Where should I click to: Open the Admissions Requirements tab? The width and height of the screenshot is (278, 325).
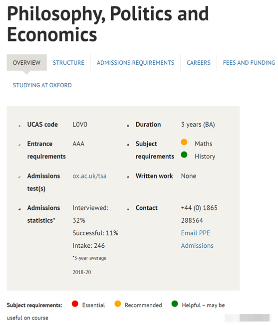tap(135, 63)
